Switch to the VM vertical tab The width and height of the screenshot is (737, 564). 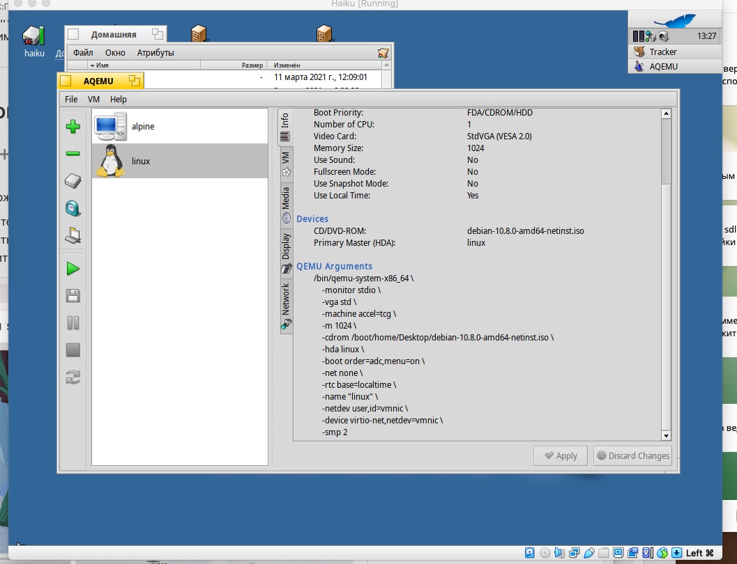pyautogui.click(x=286, y=164)
